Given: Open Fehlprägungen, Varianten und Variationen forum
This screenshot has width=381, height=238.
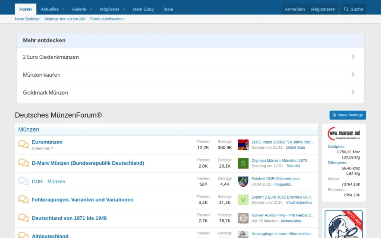Looking at the screenshot, I should [83, 200].
